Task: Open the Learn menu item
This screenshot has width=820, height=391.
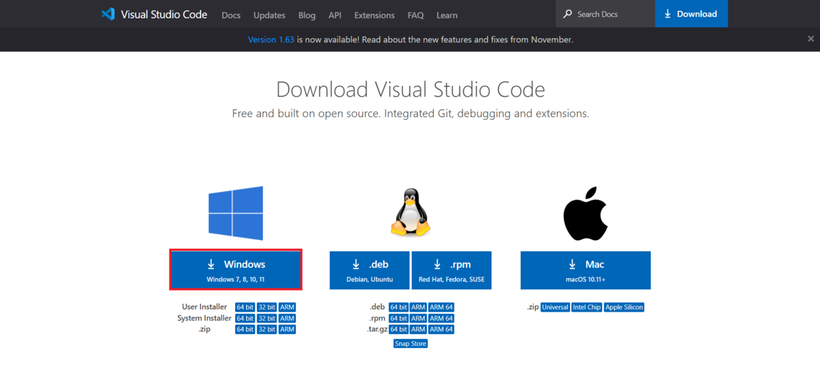Action: [447, 15]
